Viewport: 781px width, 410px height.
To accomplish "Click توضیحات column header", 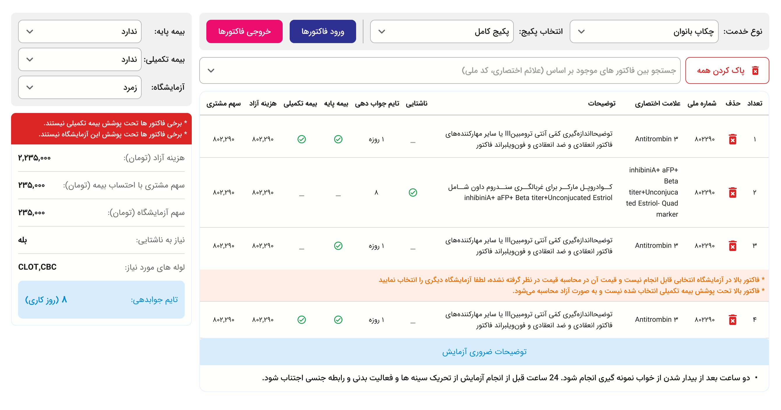I will [602, 103].
